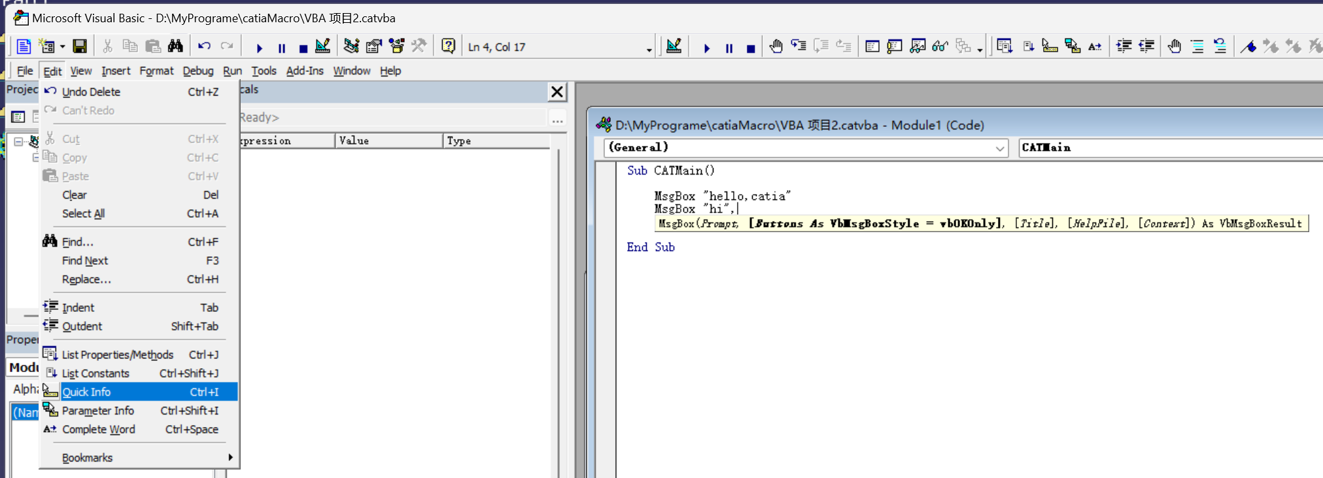Click Run Sub play icon in Debug toolbar
Screen dimensions: 1323x478
706,48
